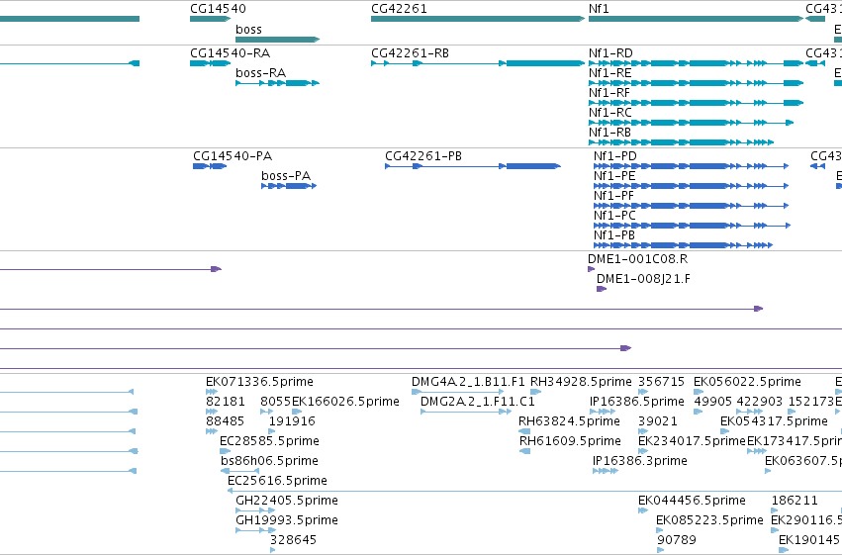Viewport: 842px width, 555px height.
Task: Select the 186211 EST label
Action: (x=795, y=501)
